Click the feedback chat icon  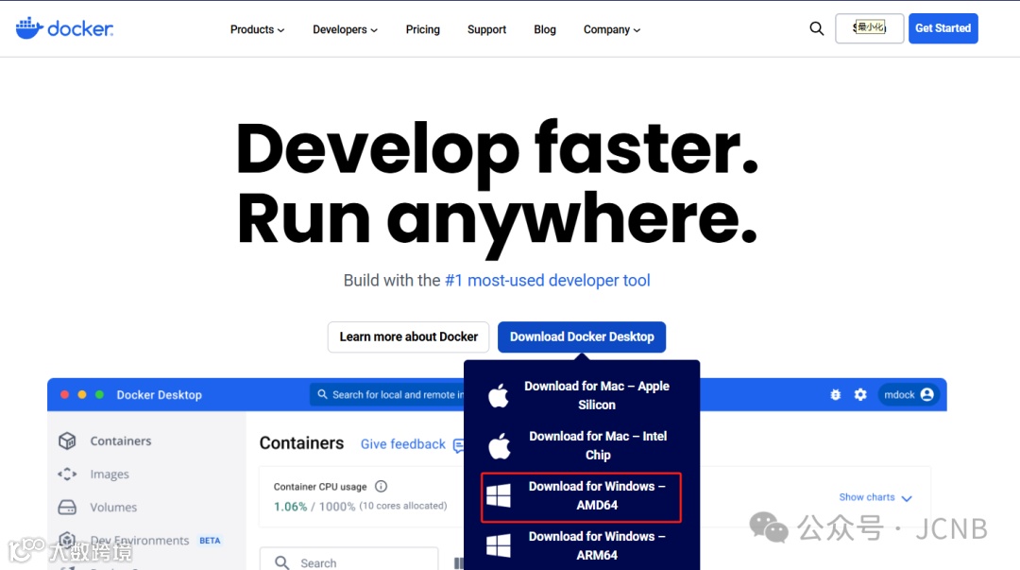pos(459,445)
